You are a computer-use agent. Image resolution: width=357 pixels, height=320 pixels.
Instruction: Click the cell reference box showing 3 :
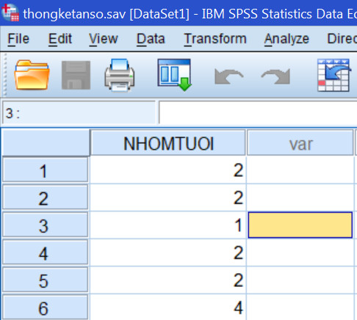point(79,112)
